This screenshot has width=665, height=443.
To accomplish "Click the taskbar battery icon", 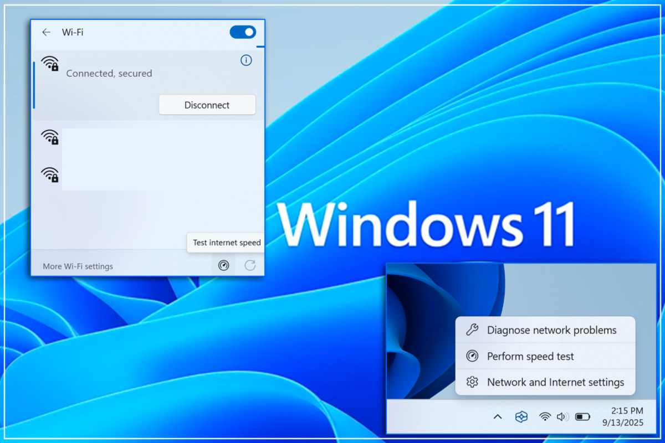I will [x=582, y=416].
